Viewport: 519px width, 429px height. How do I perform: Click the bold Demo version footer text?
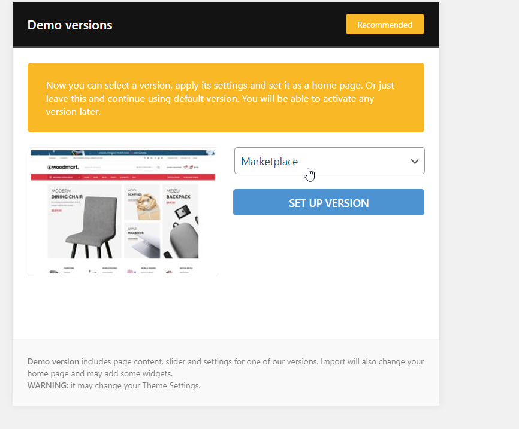coord(53,362)
